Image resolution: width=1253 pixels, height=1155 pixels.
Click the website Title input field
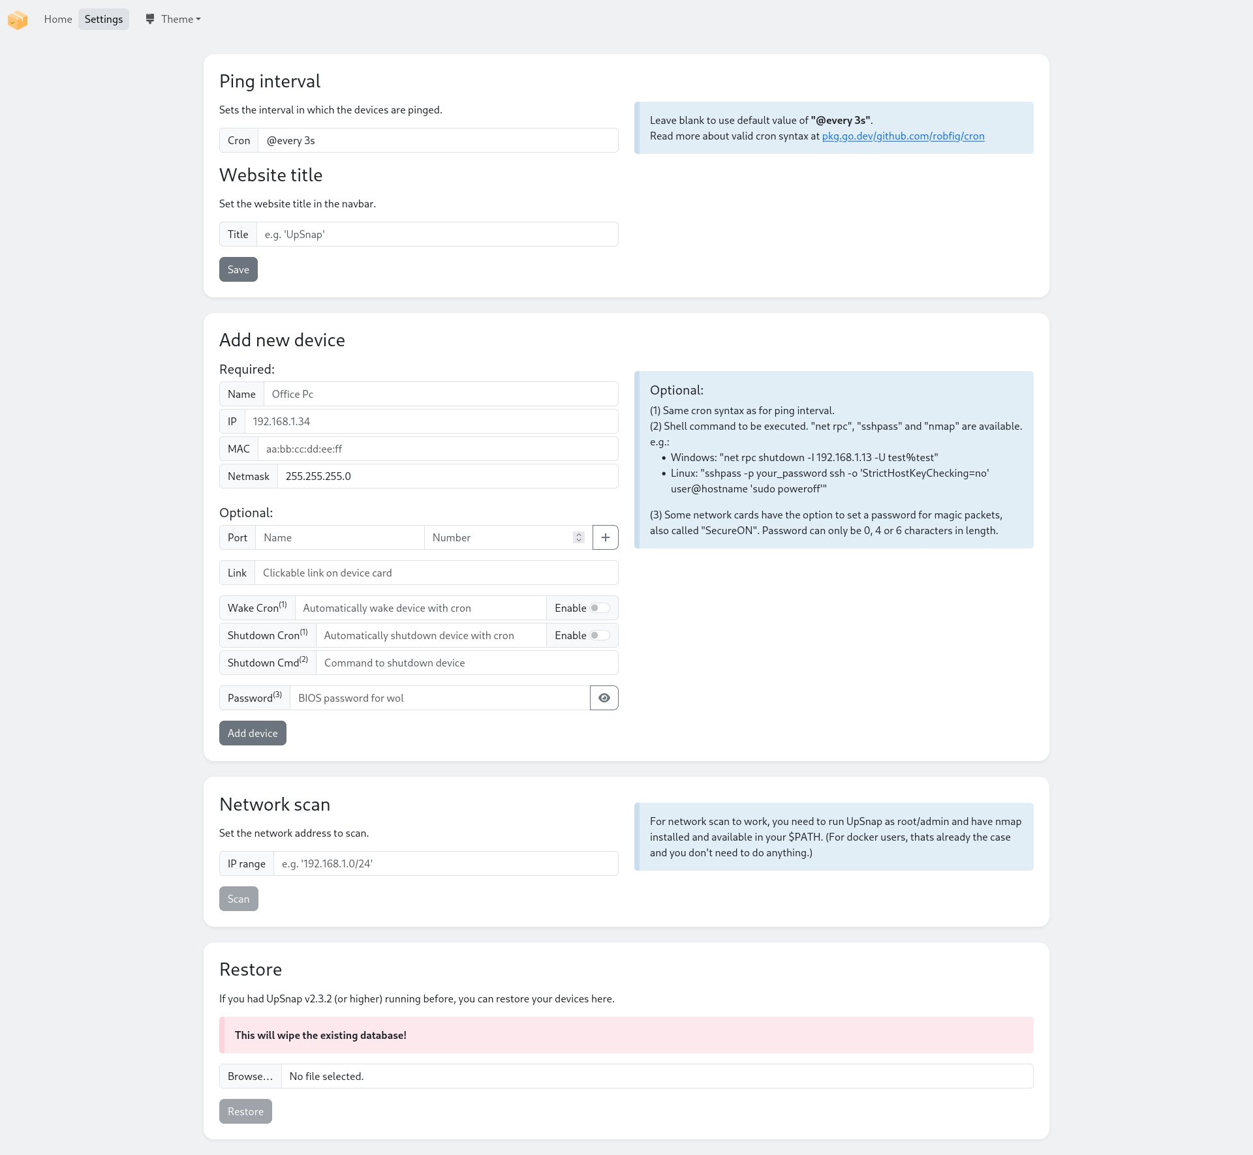(x=437, y=234)
